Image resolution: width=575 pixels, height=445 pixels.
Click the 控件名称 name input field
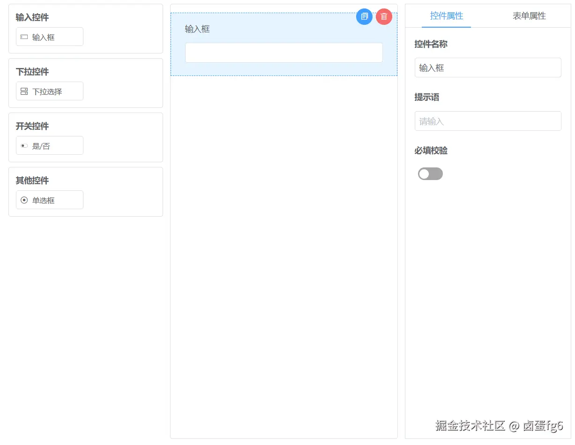click(x=487, y=68)
